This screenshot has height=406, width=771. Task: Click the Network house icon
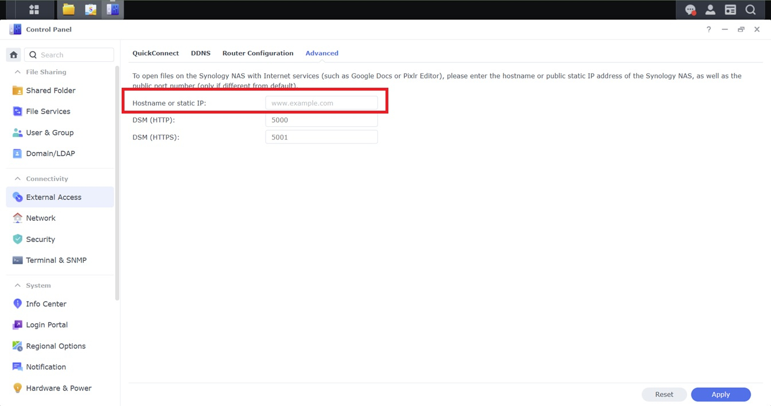pyautogui.click(x=17, y=218)
